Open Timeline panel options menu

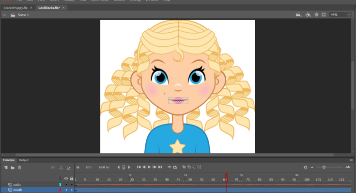351,160
